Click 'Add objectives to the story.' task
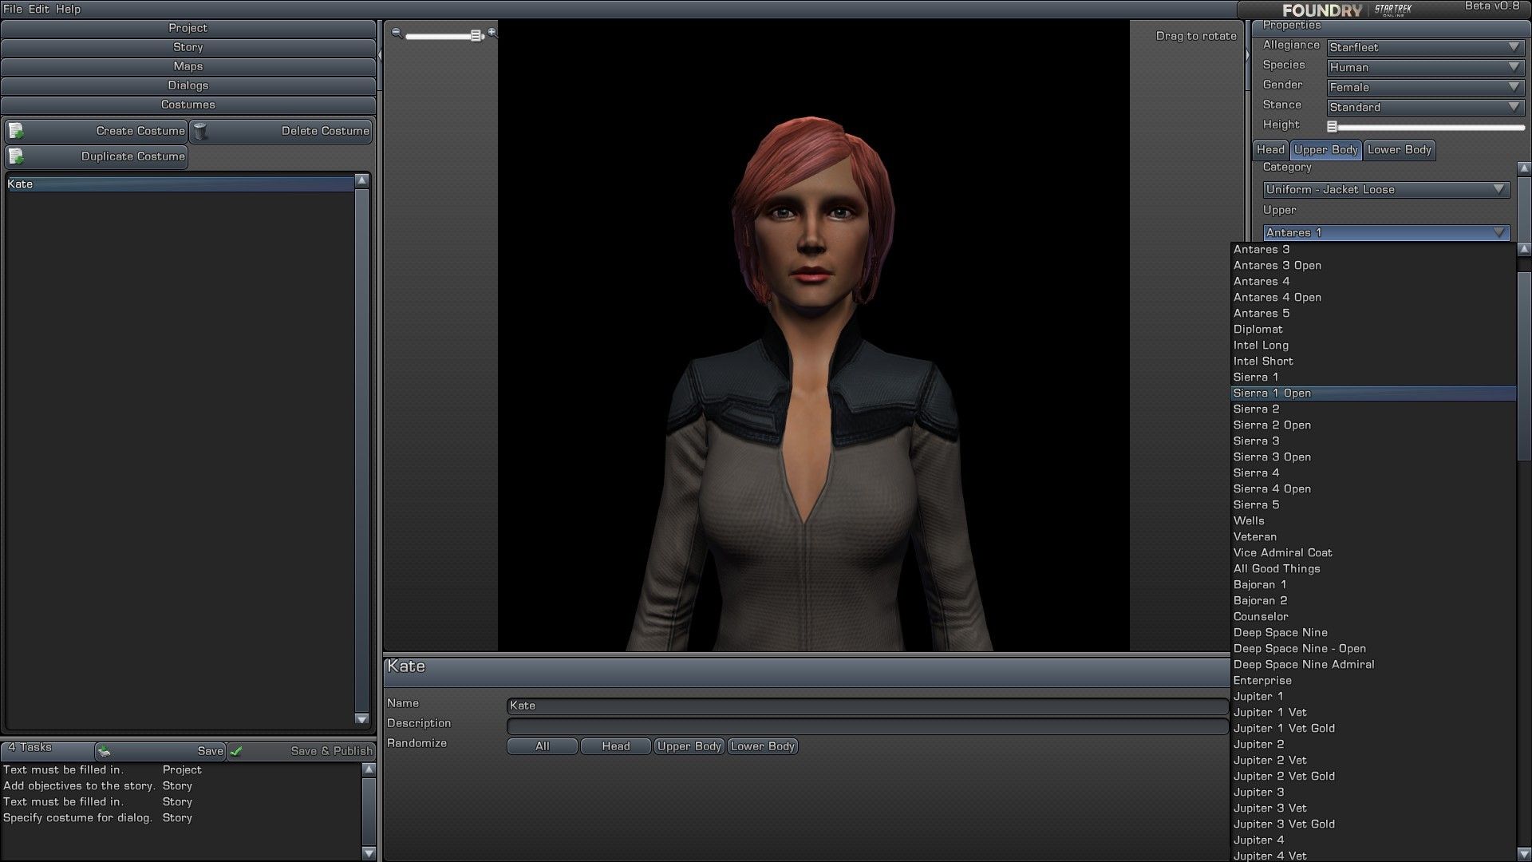 (78, 786)
